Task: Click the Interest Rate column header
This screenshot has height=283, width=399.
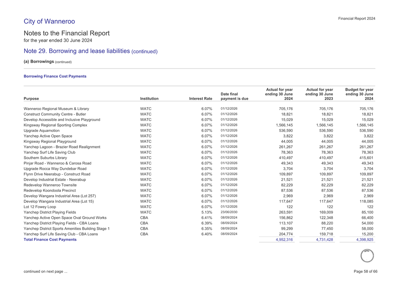Action: (201, 98)
